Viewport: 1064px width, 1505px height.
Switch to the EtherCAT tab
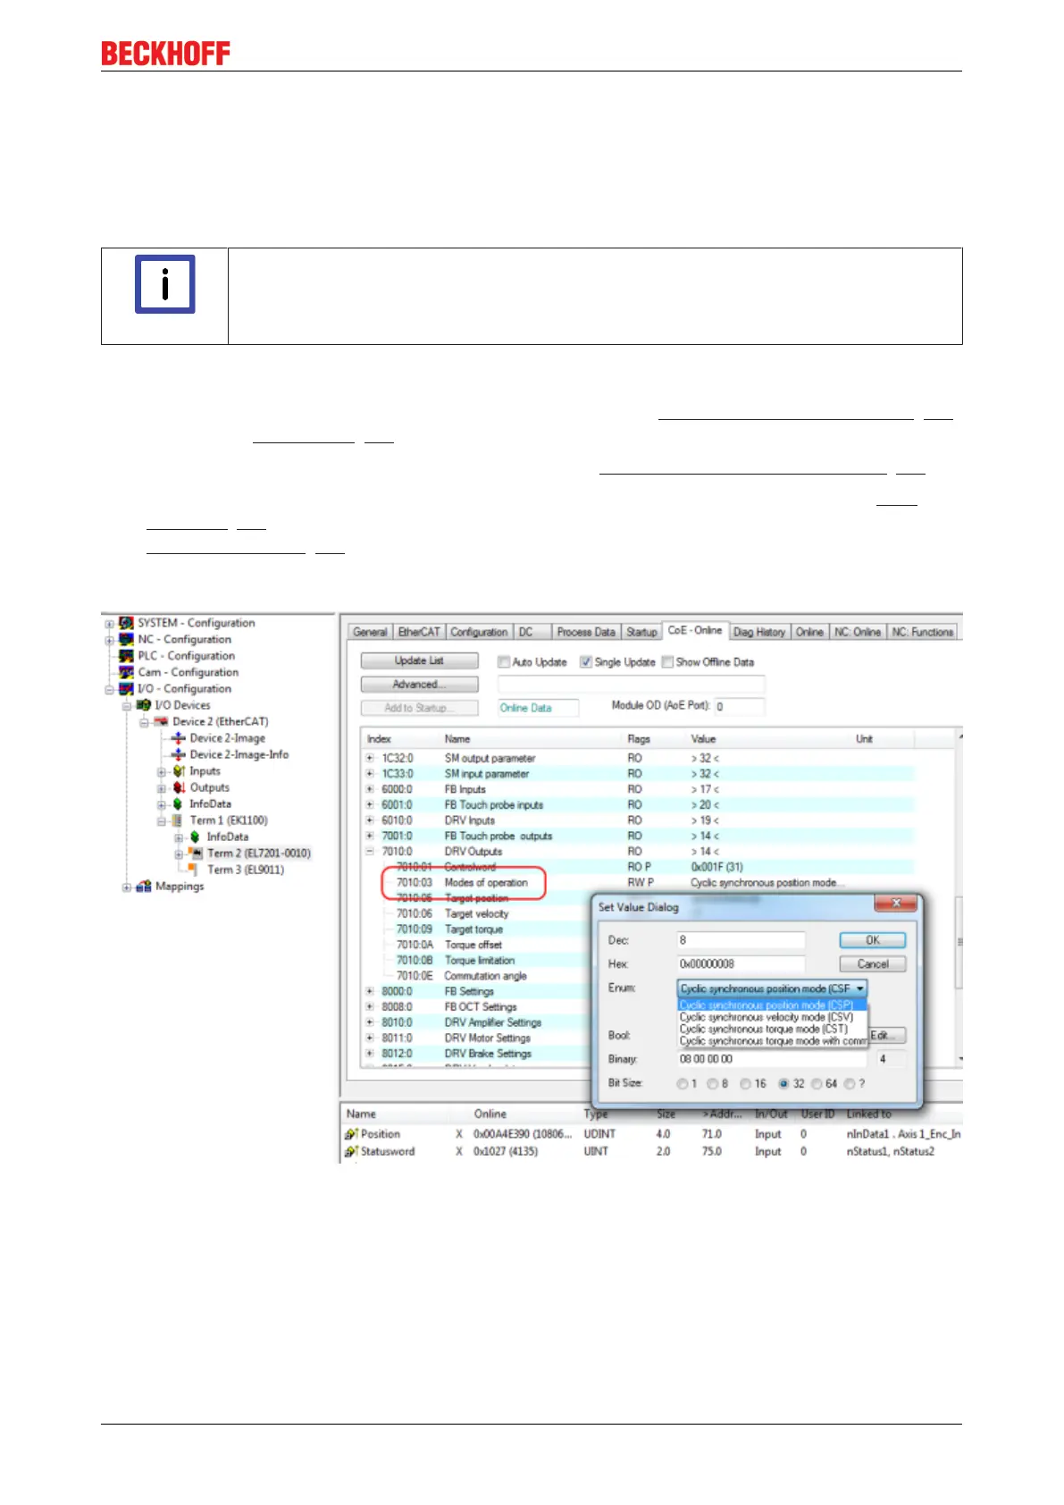(419, 632)
